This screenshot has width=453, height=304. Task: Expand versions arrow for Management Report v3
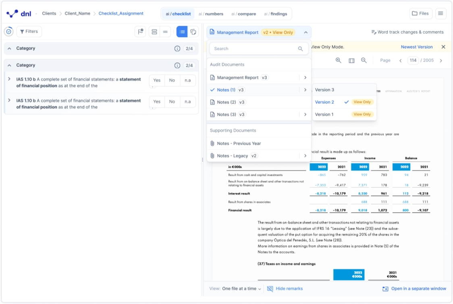[305, 78]
